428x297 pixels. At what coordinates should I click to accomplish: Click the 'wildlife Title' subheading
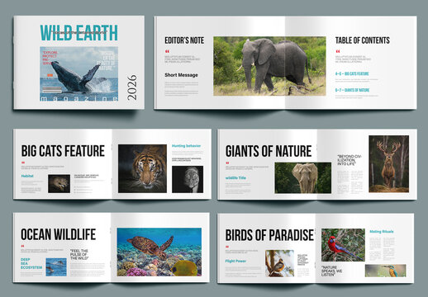tap(235, 178)
